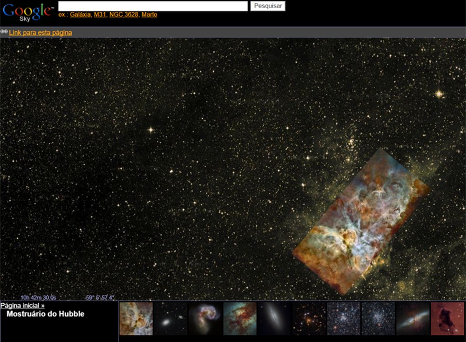Click inside the sky search input box
Image resolution: width=466 pixels, height=342 pixels.
coord(152,6)
